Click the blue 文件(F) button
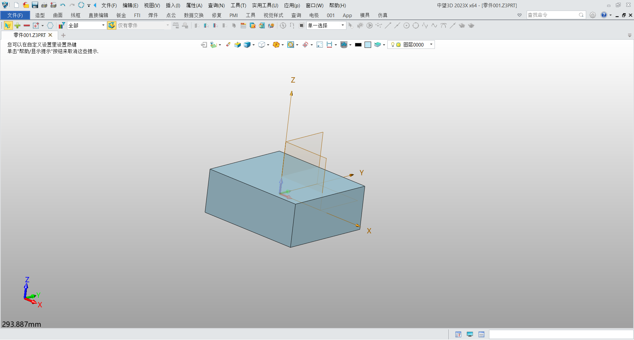Screen dimensions: 634x340 pos(15,15)
